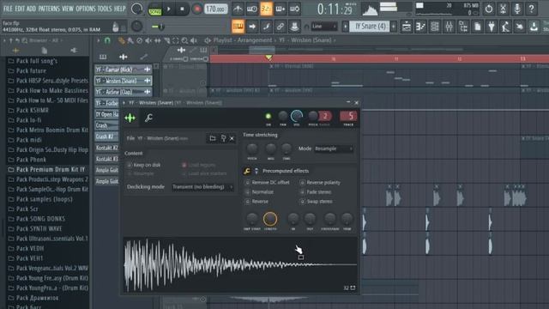Open the Plugin picker plug icon

[x=492, y=27]
